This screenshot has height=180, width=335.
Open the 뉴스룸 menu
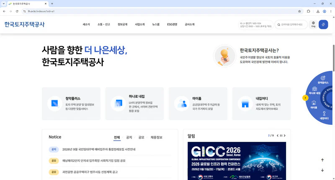tap(156, 25)
